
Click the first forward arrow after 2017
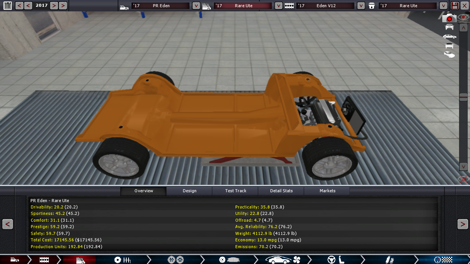pyautogui.click(x=54, y=6)
